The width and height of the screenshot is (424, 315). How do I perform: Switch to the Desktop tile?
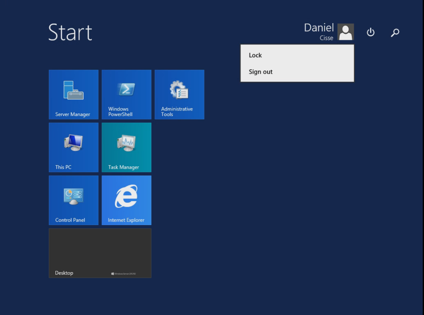pos(100,253)
